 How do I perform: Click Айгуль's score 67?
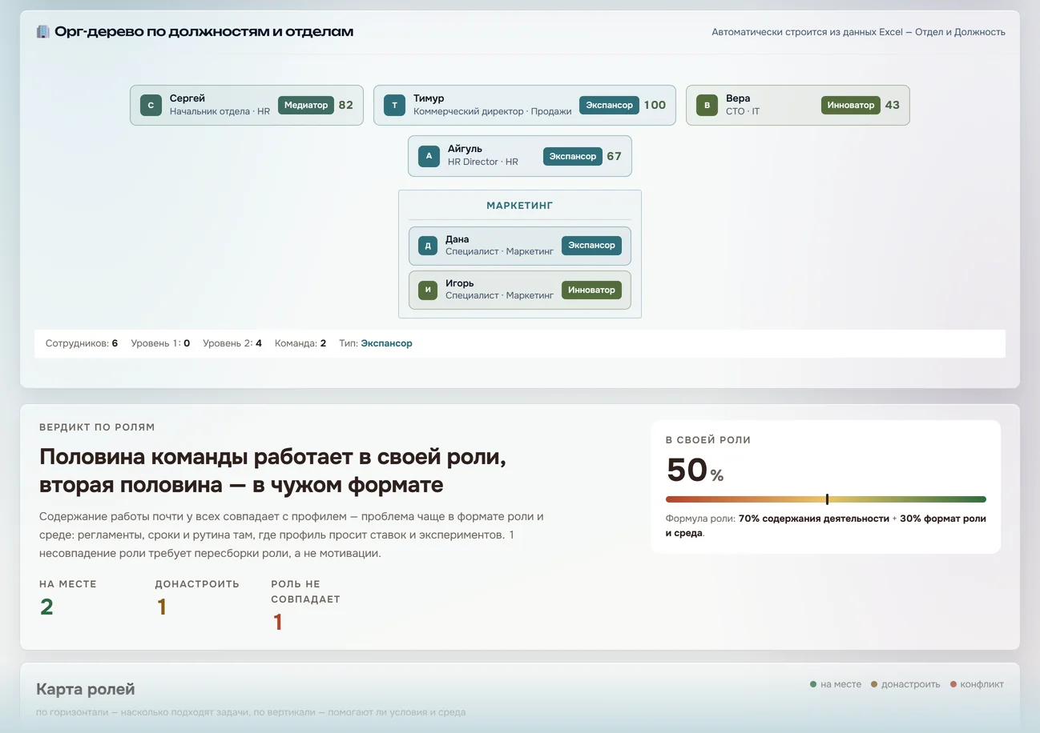tap(614, 156)
